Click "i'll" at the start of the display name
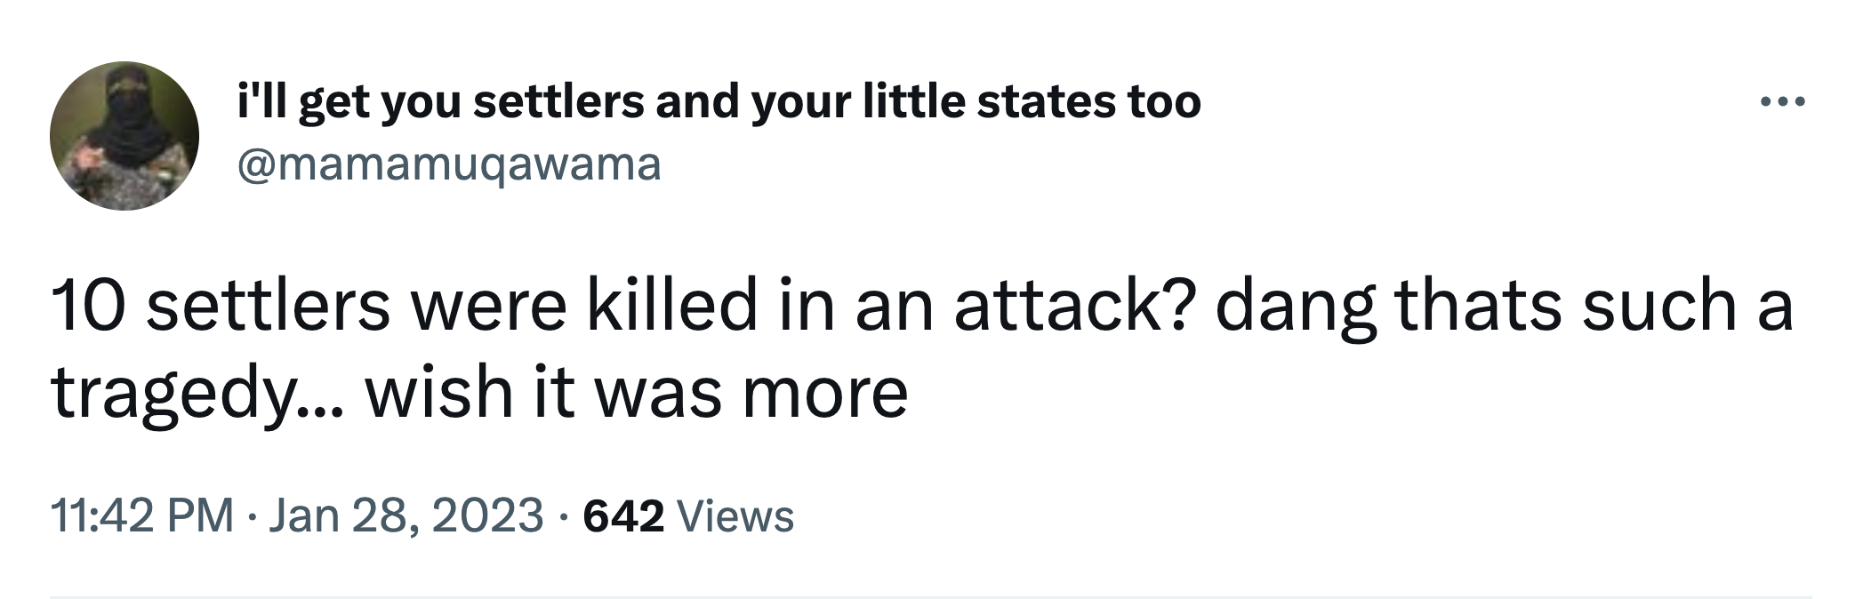Screen dimensions: 1855x599 (x=261, y=102)
